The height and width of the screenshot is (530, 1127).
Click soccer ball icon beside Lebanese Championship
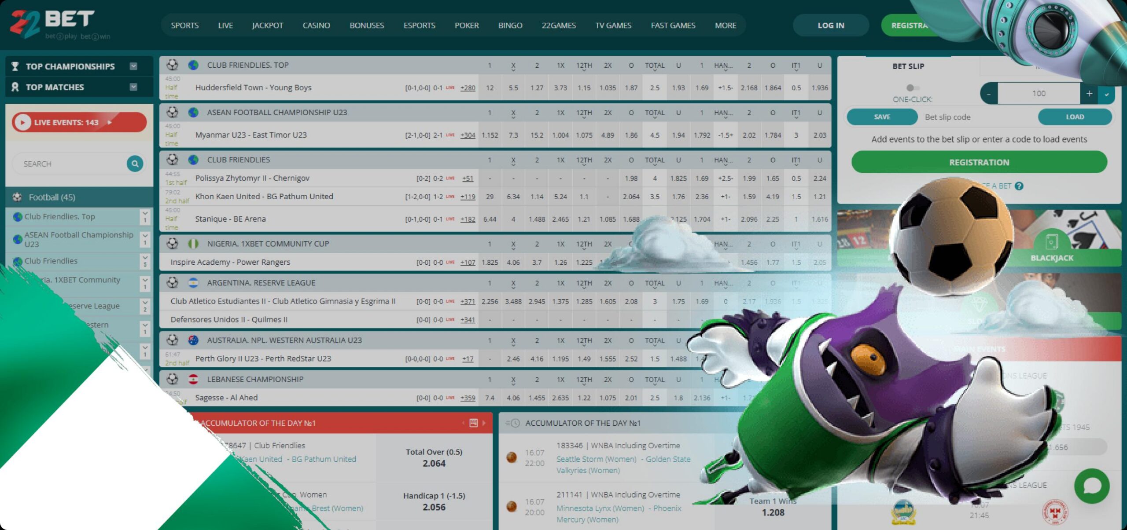click(x=172, y=379)
